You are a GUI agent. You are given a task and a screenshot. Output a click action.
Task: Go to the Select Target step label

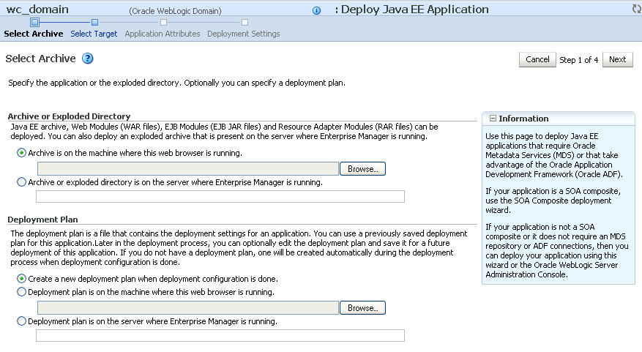point(94,34)
